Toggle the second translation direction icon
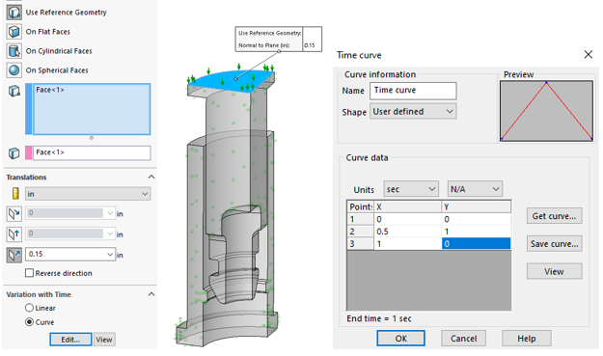 coord(14,234)
